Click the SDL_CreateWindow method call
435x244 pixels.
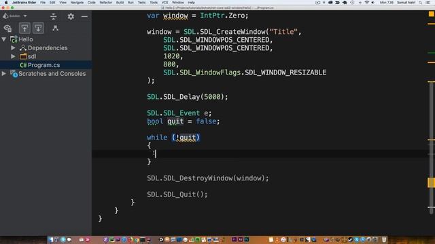coord(232,32)
